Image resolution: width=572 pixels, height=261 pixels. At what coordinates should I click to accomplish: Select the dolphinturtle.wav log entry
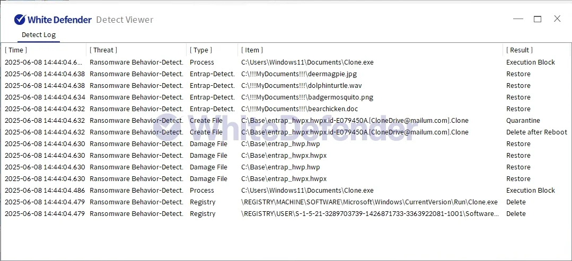coord(301,86)
